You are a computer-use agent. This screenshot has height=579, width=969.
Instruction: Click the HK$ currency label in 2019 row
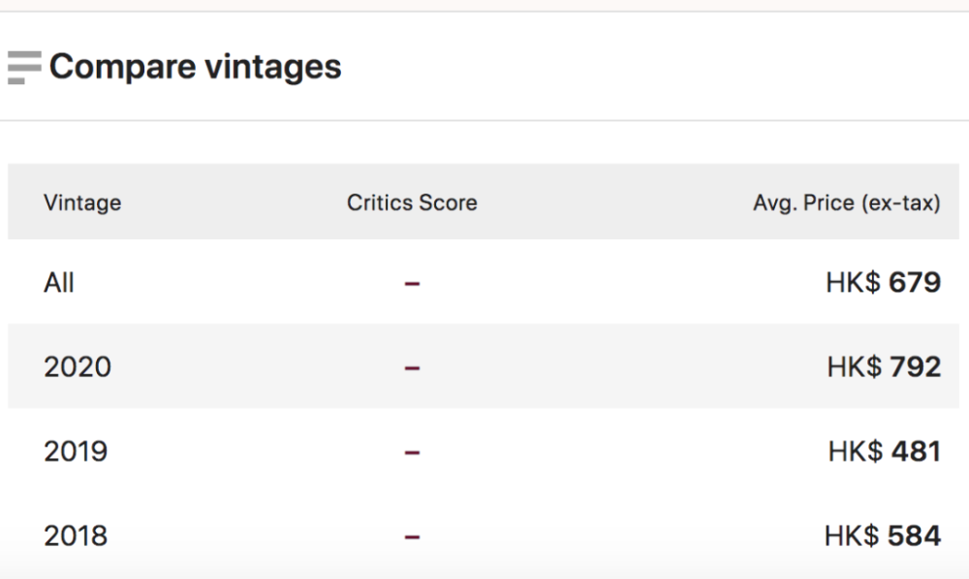(855, 451)
